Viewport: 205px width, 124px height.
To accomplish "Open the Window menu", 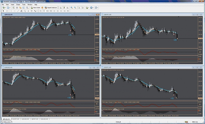I will click(30, 5).
